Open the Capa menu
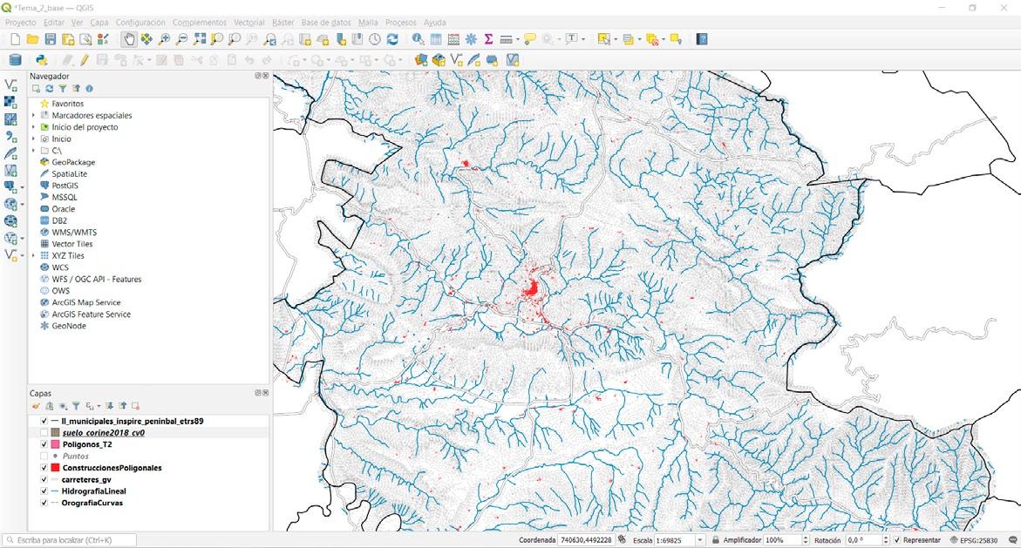The width and height of the screenshot is (1021, 548). (x=99, y=22)
